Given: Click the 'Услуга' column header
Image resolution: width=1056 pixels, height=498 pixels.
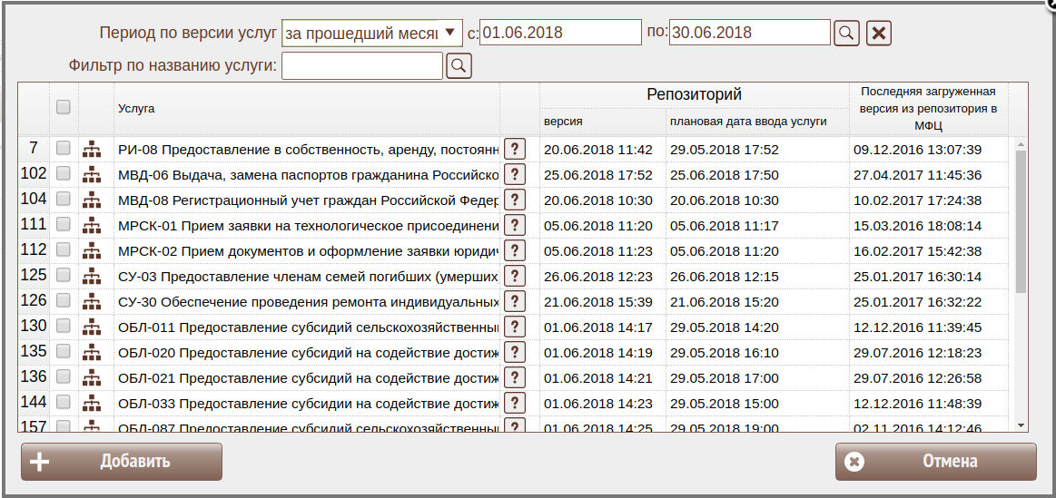Looking at the screenshot, I should click(x=136, y=109).
